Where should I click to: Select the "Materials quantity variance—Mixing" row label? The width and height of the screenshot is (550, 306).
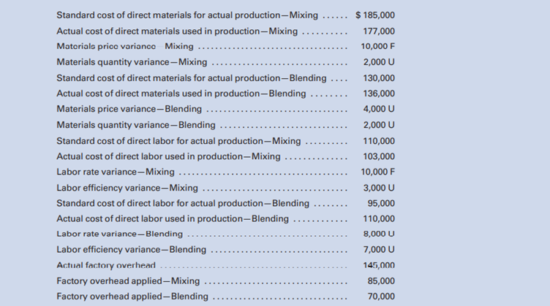132,62
